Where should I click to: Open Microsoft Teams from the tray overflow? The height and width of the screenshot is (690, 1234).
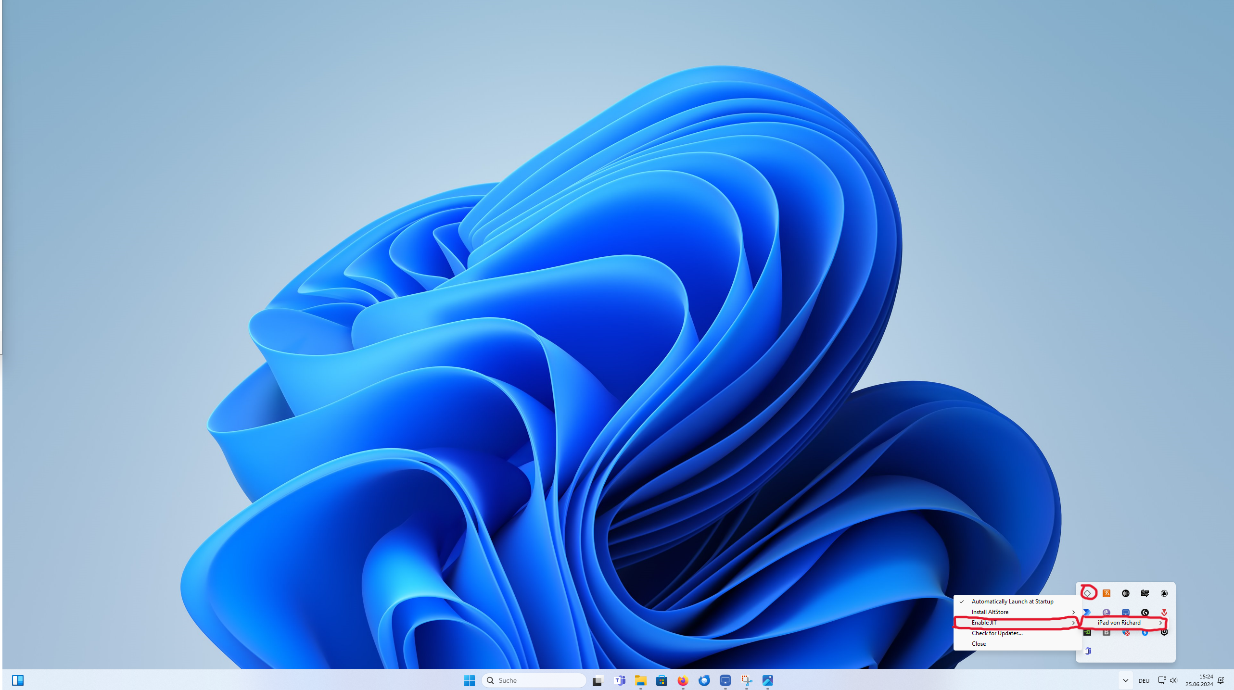(1088, 651)
